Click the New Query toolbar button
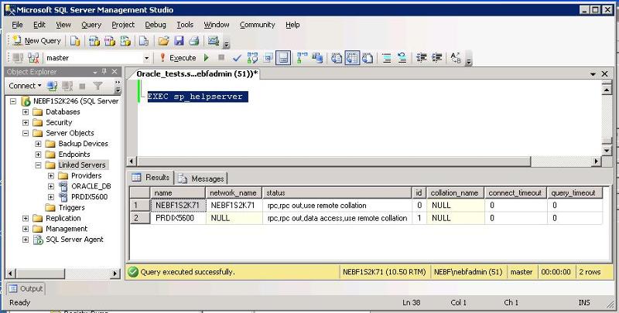This screenshot has height=313, width=619. point(36,41)
